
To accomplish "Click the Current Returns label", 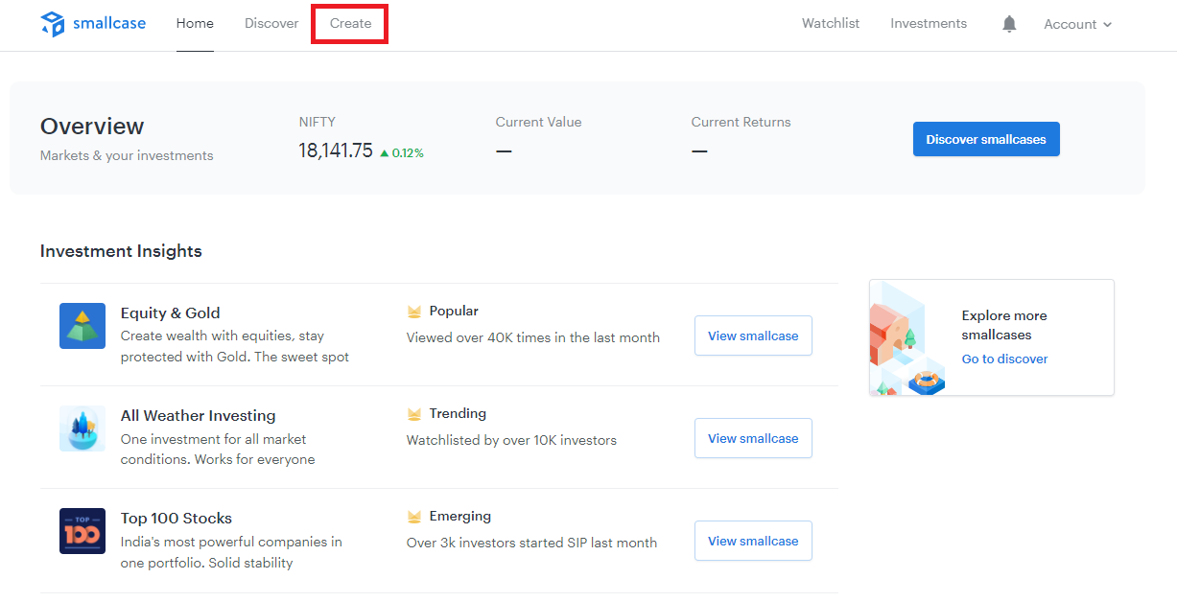I will coord(741,122).
